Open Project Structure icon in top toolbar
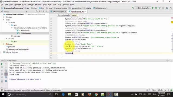Viewport: 173px width, 97px height. (167, 8)
